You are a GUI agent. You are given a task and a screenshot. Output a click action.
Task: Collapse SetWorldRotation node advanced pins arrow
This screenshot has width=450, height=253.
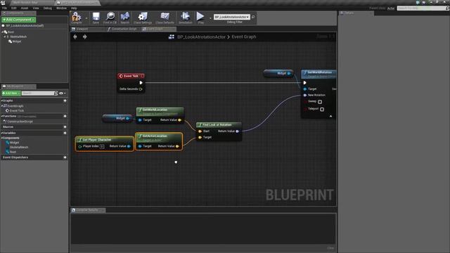coord(330,116)
